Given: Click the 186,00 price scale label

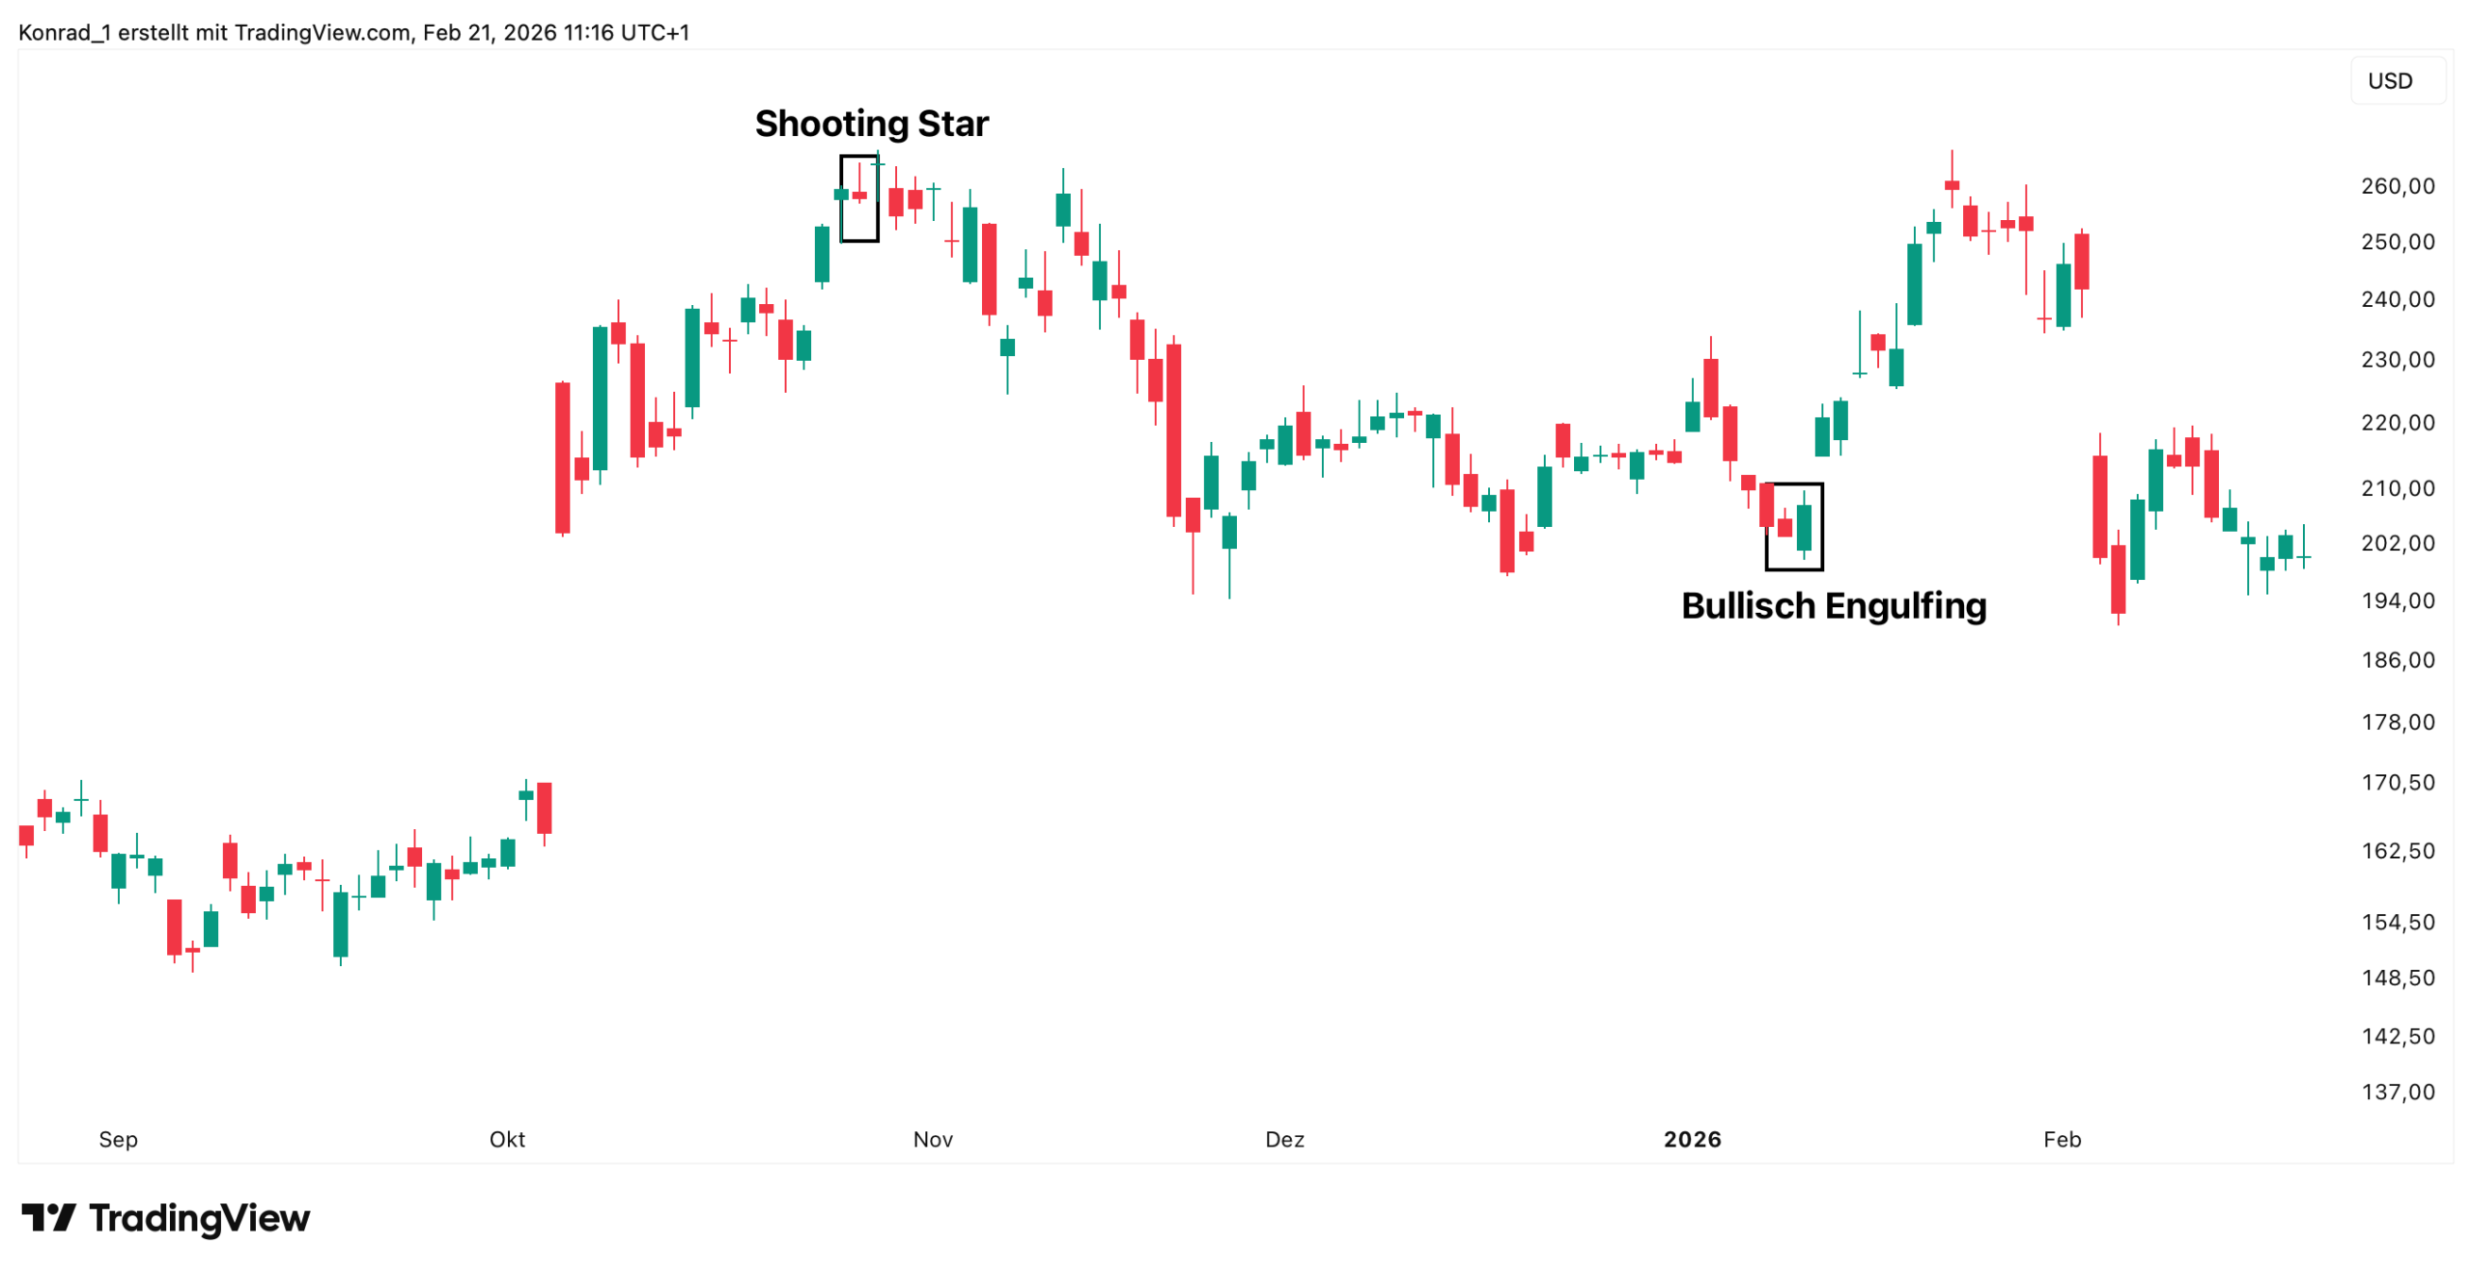Looking at the screenshot, I should tap(2398, 660).
